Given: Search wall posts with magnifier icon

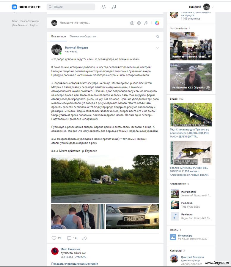Looking at the screenshot, I should click(x=158, y=36).
